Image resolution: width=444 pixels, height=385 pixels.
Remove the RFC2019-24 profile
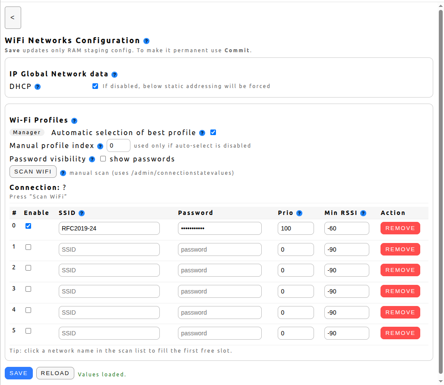(x=400, y=228)
